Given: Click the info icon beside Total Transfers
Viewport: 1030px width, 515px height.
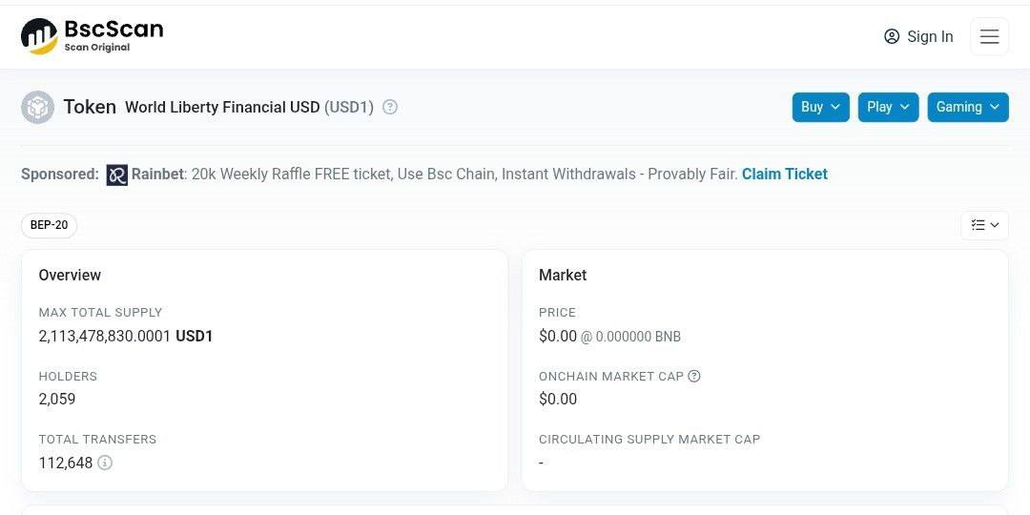Looking at the screenshot, I should point(105,463).
